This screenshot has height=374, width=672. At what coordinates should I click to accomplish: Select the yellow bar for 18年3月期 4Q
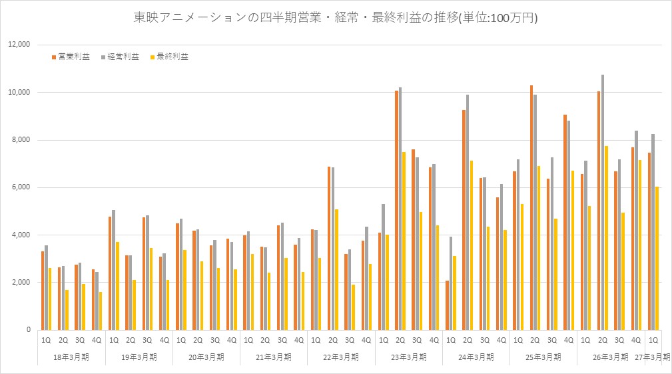[101, 311]
